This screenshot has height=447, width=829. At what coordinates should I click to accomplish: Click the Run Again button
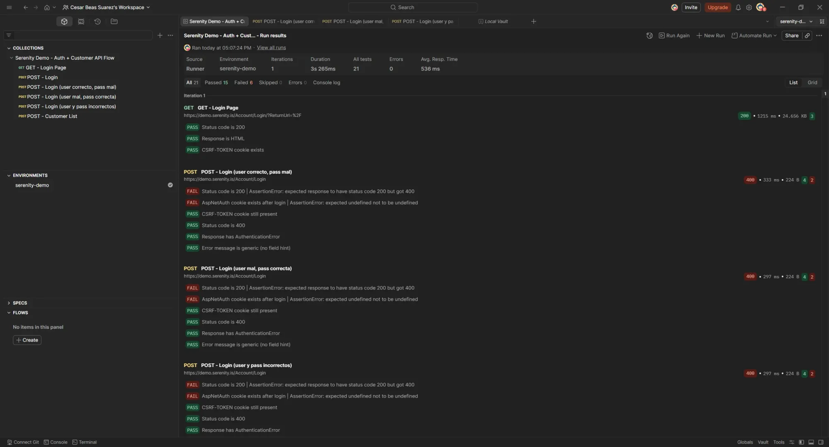coord(674,36)
